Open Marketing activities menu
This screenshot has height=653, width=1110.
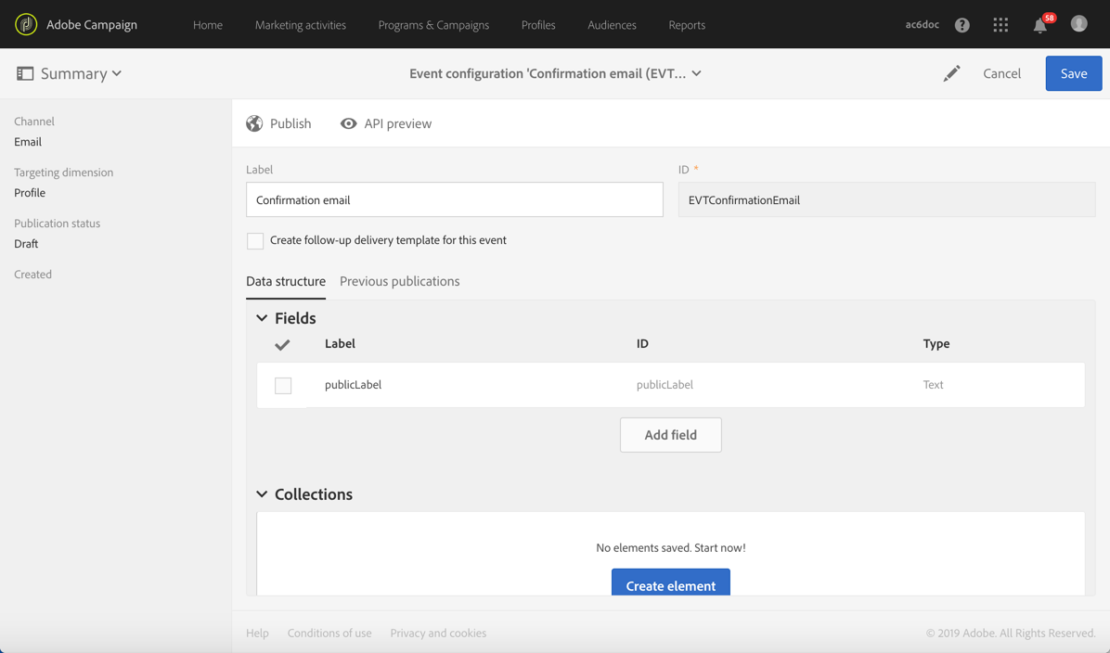pyautogui.click(x=301, y=25)
